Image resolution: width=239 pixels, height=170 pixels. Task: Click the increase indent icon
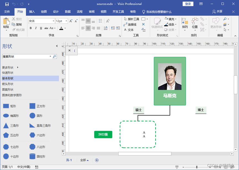coord(118,28)
